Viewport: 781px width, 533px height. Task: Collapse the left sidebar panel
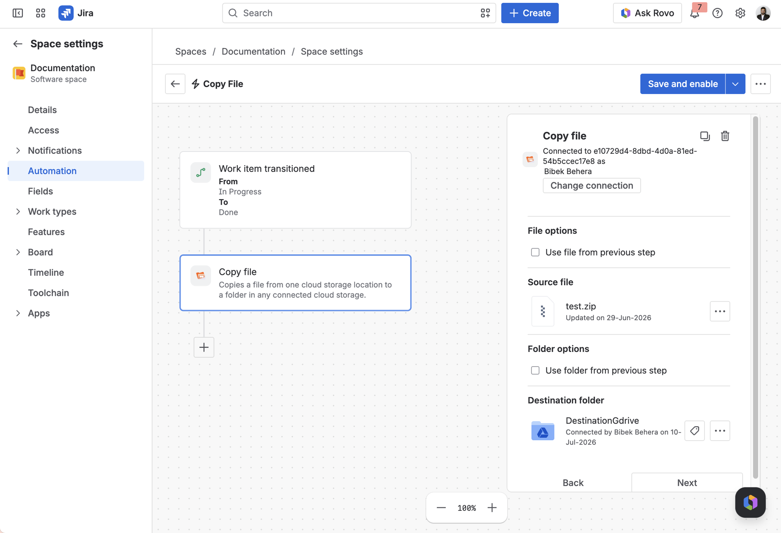point(18,13)
